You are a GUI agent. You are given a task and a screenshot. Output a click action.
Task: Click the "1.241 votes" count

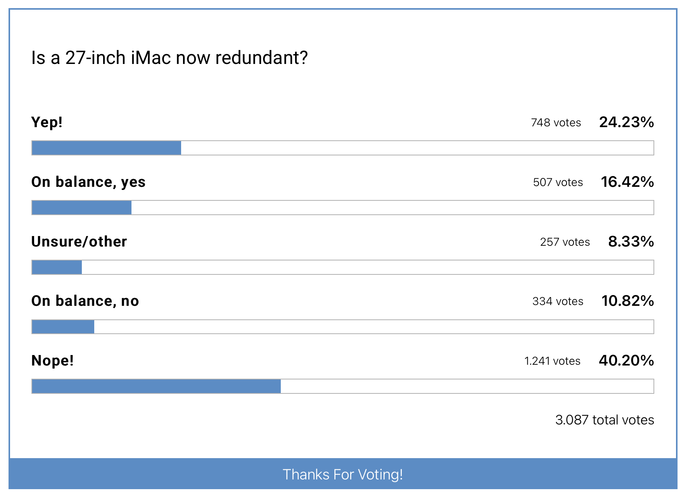[552, 361]
